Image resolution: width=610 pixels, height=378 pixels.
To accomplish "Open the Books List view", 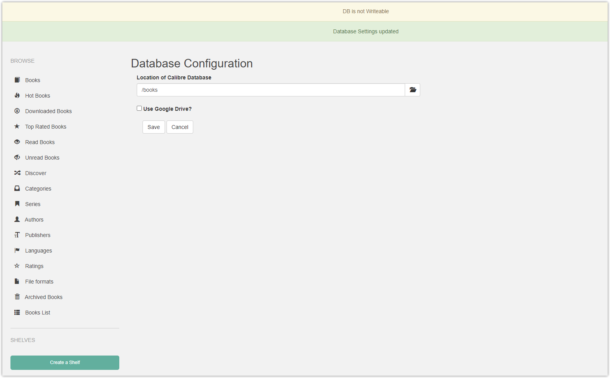I will coord(38,313).
